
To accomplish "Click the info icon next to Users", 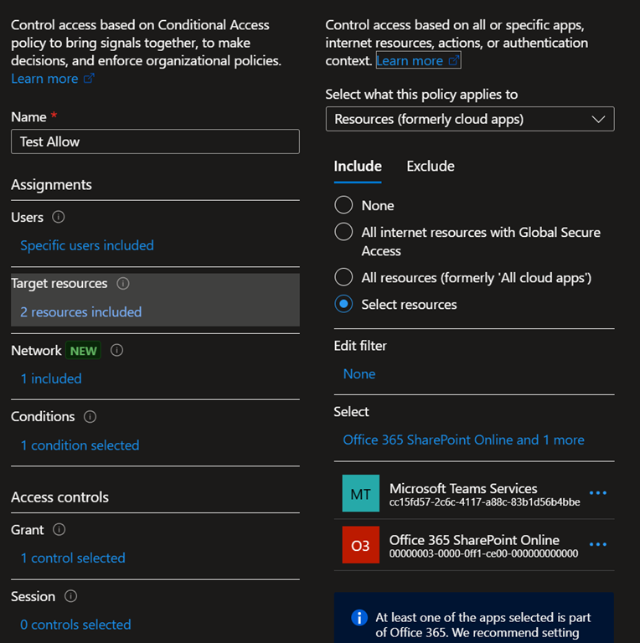I will 59,217.
